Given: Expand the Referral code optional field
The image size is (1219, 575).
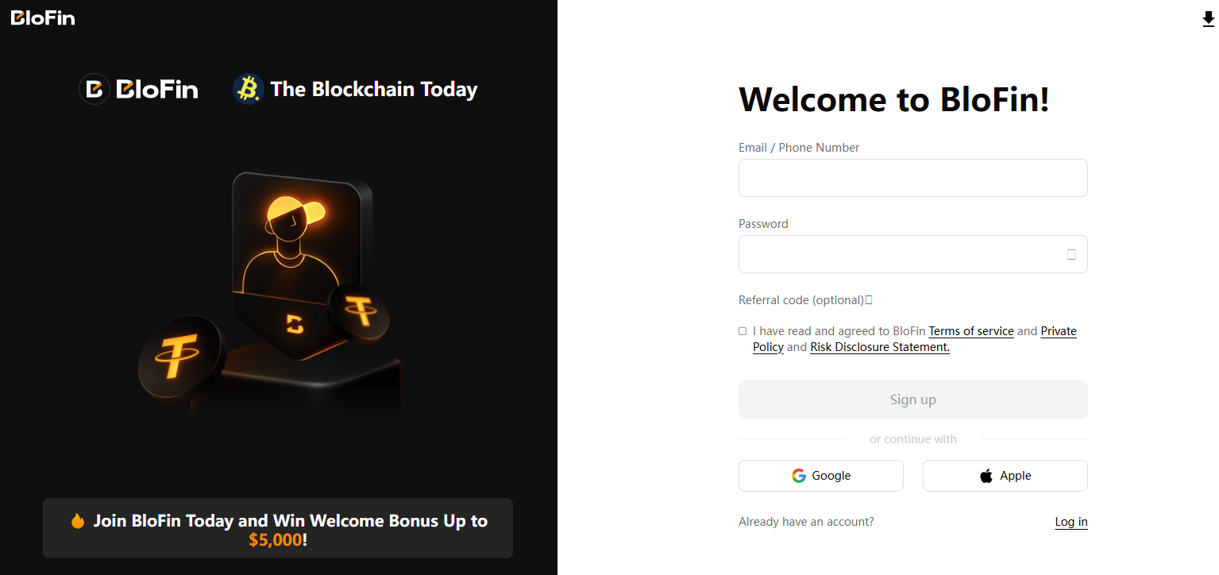Looking at the screenshot, I should pyautogui.click(x=802, y=299).
